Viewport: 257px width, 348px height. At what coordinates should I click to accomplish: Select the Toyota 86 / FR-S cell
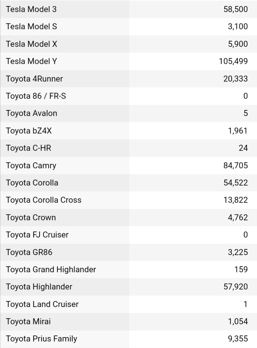(36, 96)
